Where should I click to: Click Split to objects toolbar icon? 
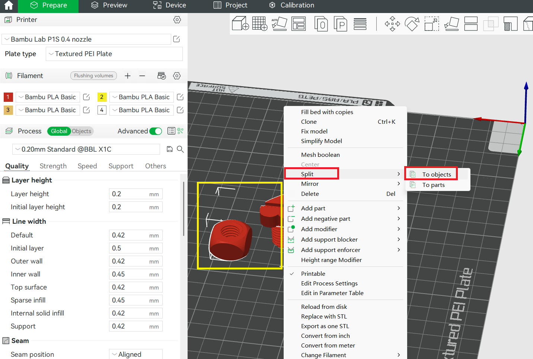[321, 24]
